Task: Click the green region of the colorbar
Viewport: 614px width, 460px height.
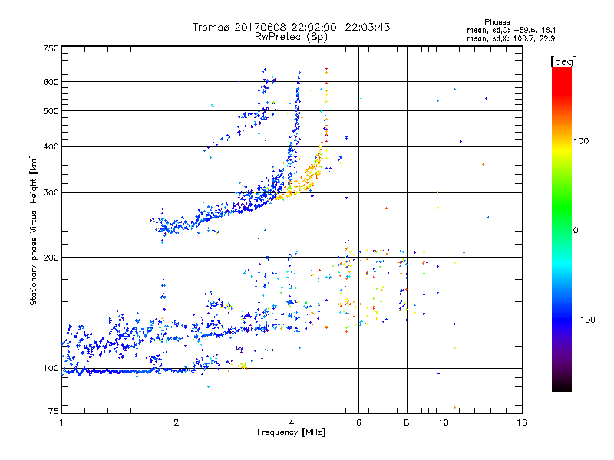Action: pyautogui.click(x=561, y=222)
